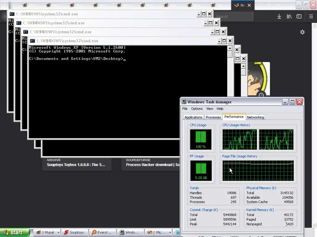Minimize the Mypal browser window
The height and width of the screenshot is (237, 317).
[298, 5]
